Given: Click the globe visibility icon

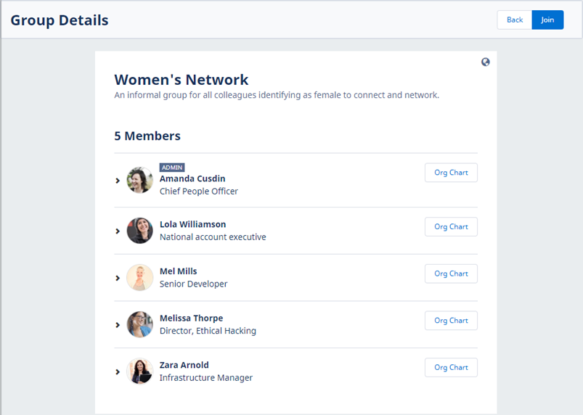Looking at the screenshot, I should pyautogui.click(x=485, y=62).
